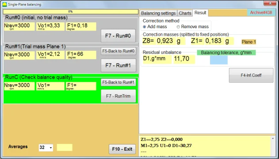Click the Balancing tolerance, g*mm header
The width and height of the screenshot is (279, 159).
point(226,53)
